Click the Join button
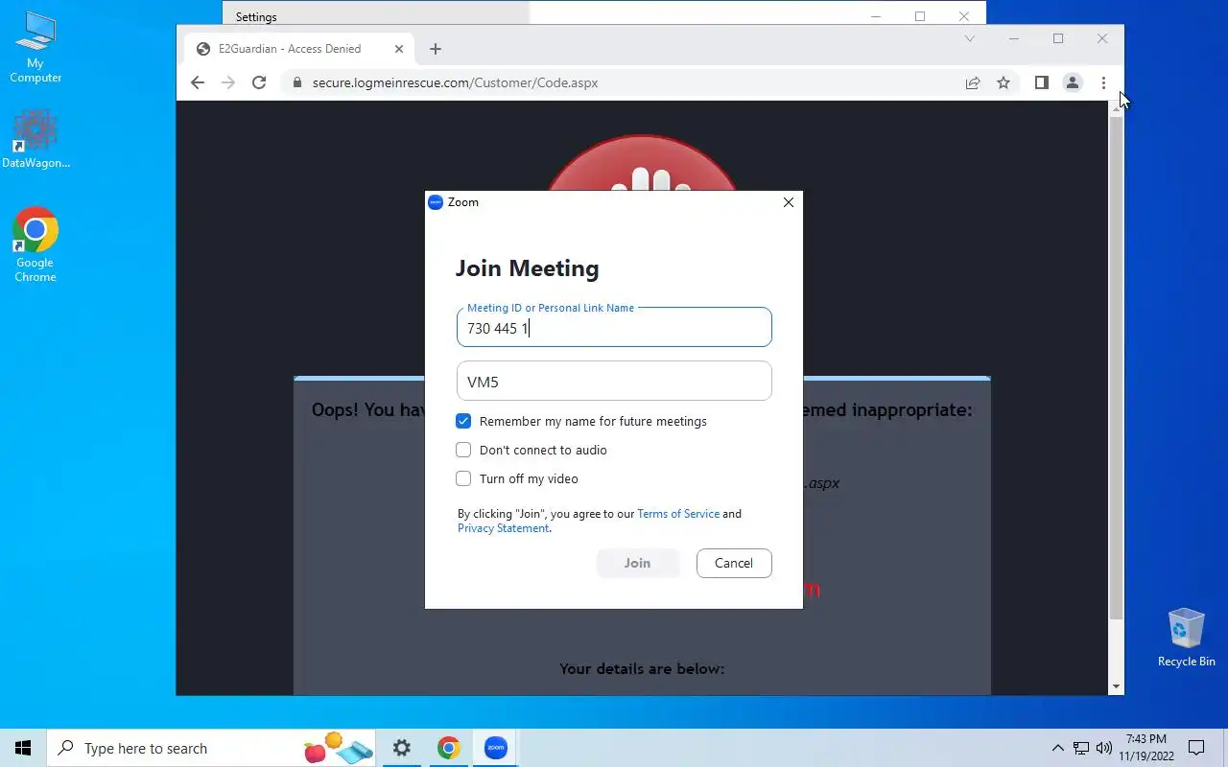The height and width of the screenshot is (767, 1228). (638, 563)
